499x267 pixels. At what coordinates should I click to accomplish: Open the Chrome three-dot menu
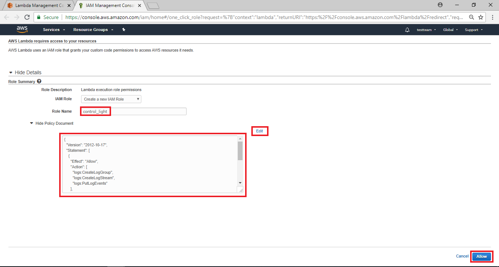(492, 17)
